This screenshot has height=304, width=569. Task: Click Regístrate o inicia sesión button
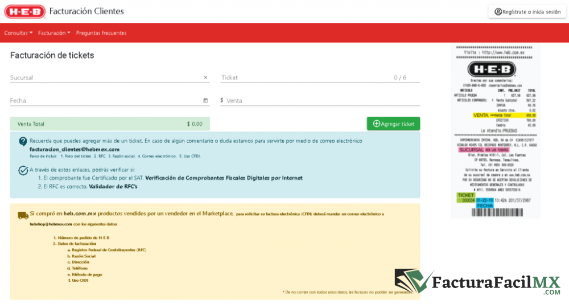(x=527, y=11)
